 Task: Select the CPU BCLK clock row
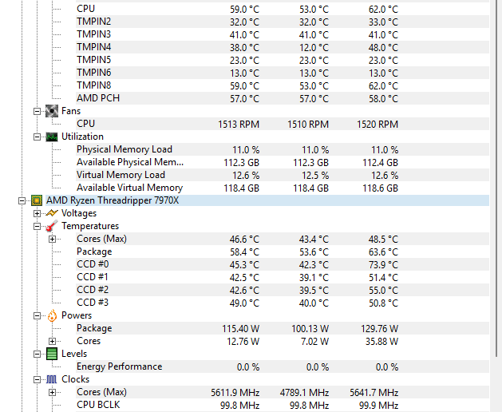(99, 405)
